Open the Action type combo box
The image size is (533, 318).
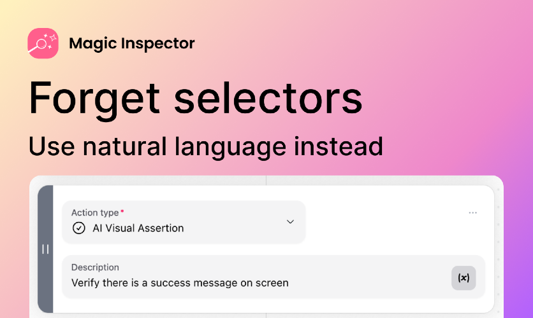coord(184,222)
